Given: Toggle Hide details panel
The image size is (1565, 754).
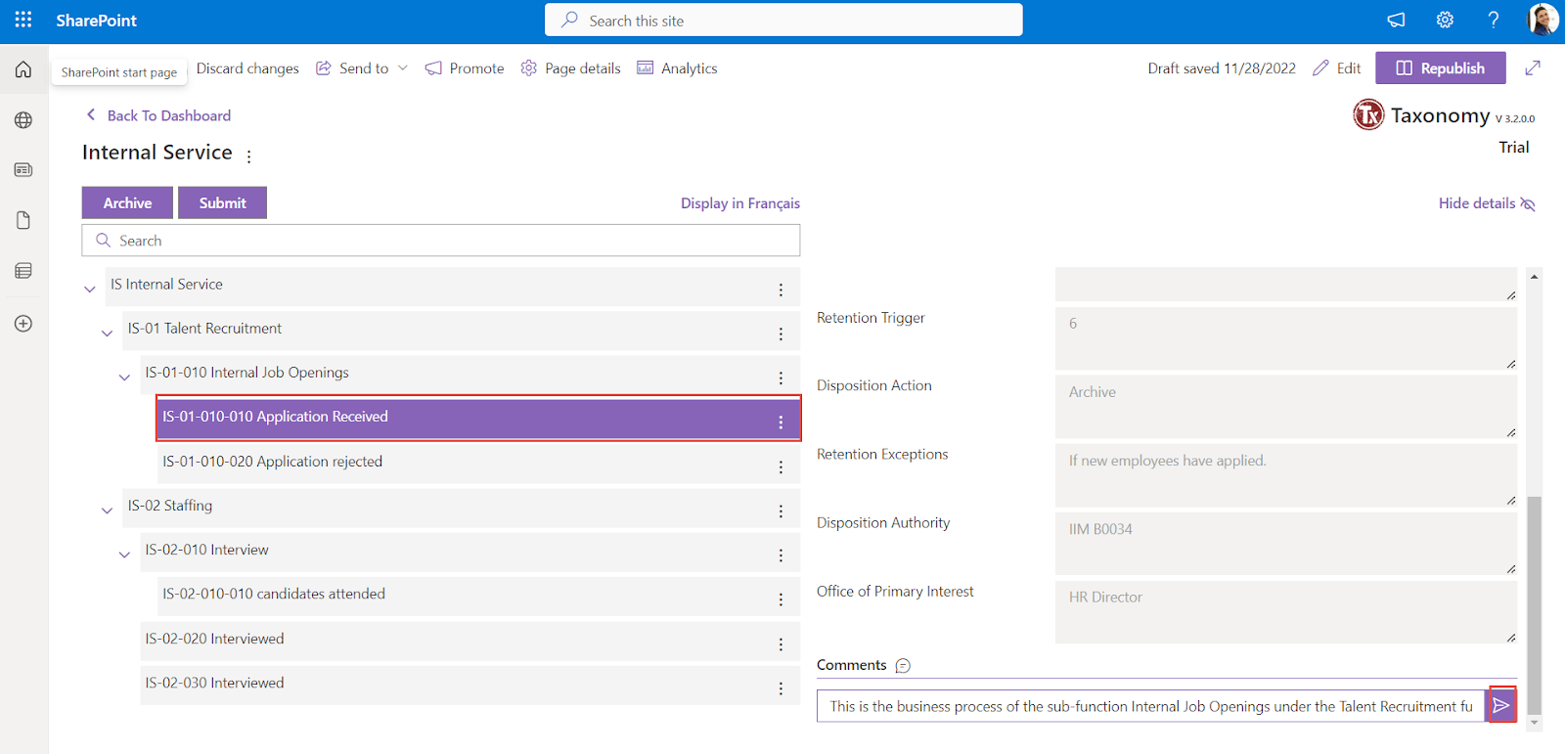Looking at the screenshot, I should 1487,203.
